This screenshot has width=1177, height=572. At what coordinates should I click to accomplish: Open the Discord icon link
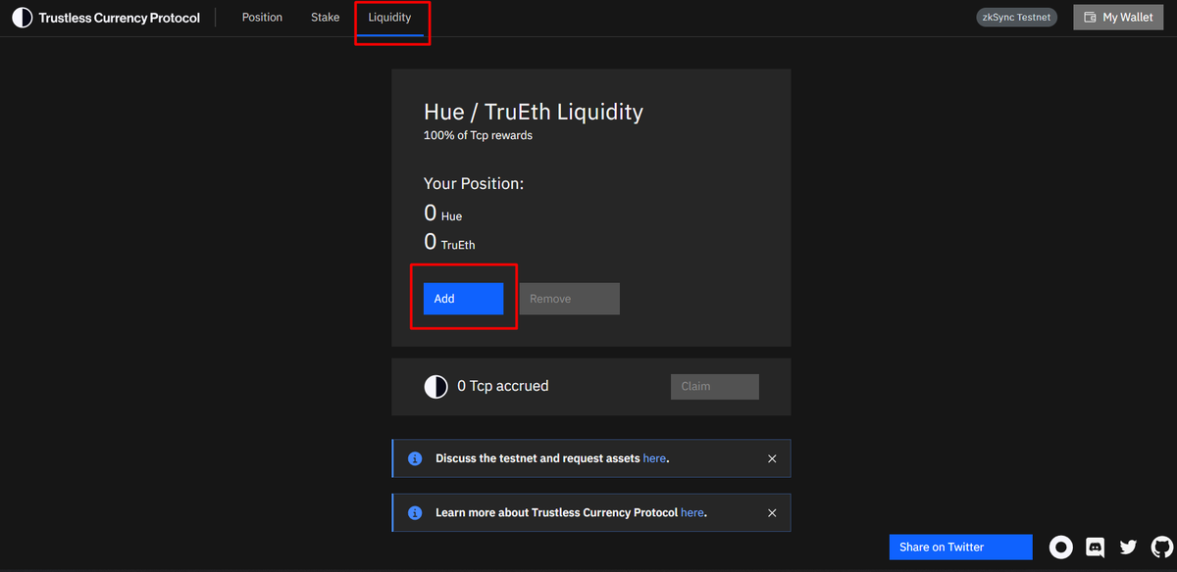[1096, 548]
